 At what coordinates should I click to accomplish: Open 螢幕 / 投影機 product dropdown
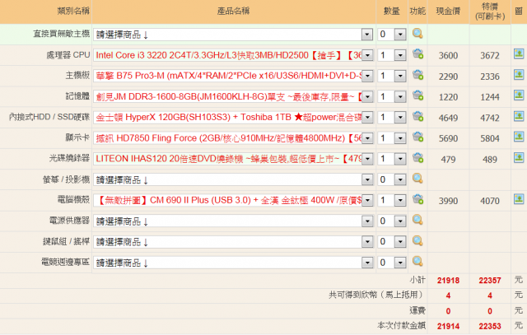click(233, 179)
